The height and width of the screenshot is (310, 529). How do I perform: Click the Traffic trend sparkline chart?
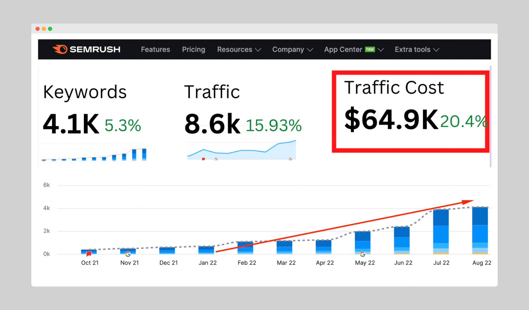click(242, 150)
